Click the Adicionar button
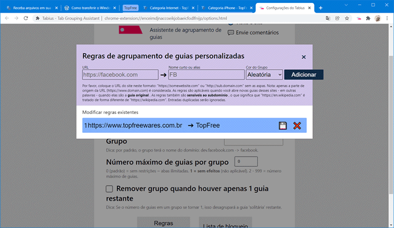 304,75
